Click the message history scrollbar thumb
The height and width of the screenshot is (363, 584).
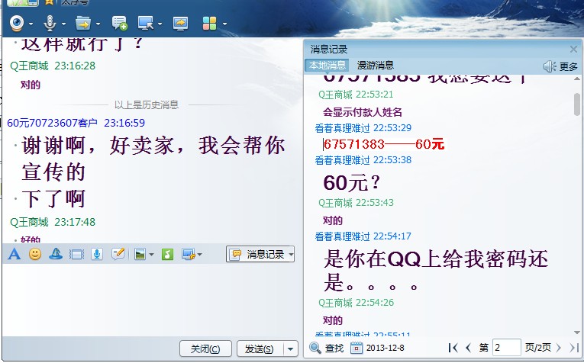(x=577, y=104)
